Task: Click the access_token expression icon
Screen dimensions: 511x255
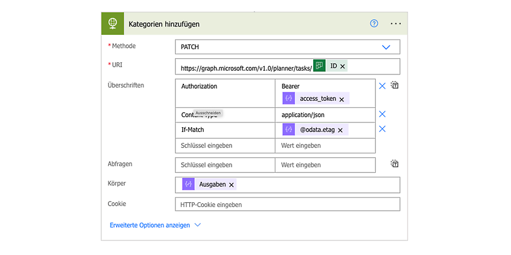Action: tap(289, 98)
